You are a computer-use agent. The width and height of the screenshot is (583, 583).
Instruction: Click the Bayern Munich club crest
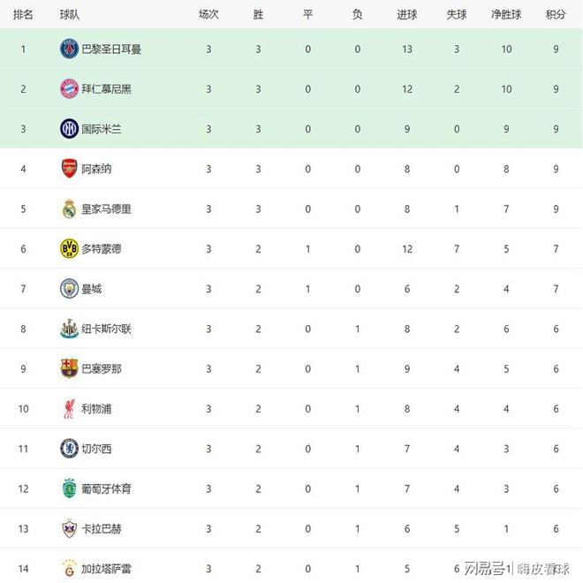(x=69, y=89)
